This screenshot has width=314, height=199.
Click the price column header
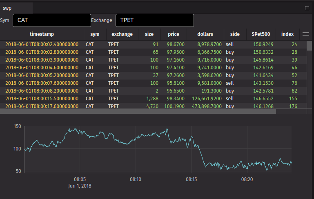point(173,34)
